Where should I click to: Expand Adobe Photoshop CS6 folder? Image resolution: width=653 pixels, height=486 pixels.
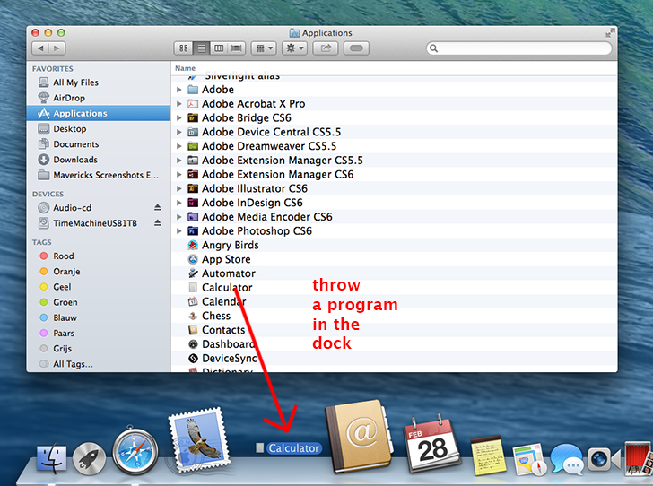point(179,231)
